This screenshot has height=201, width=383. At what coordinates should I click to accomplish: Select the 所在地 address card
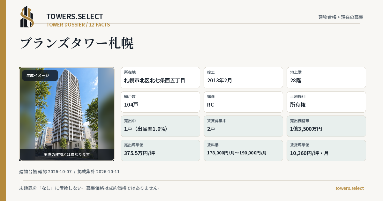[160, 78]
